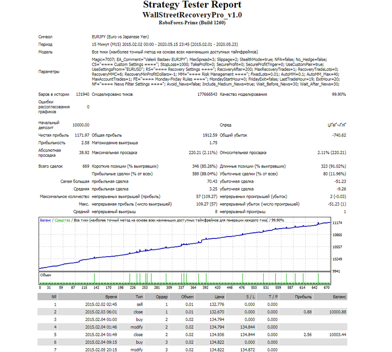392x352 pixels.
Task: Click the 'Модель' label
Action: tap(45, 52)
